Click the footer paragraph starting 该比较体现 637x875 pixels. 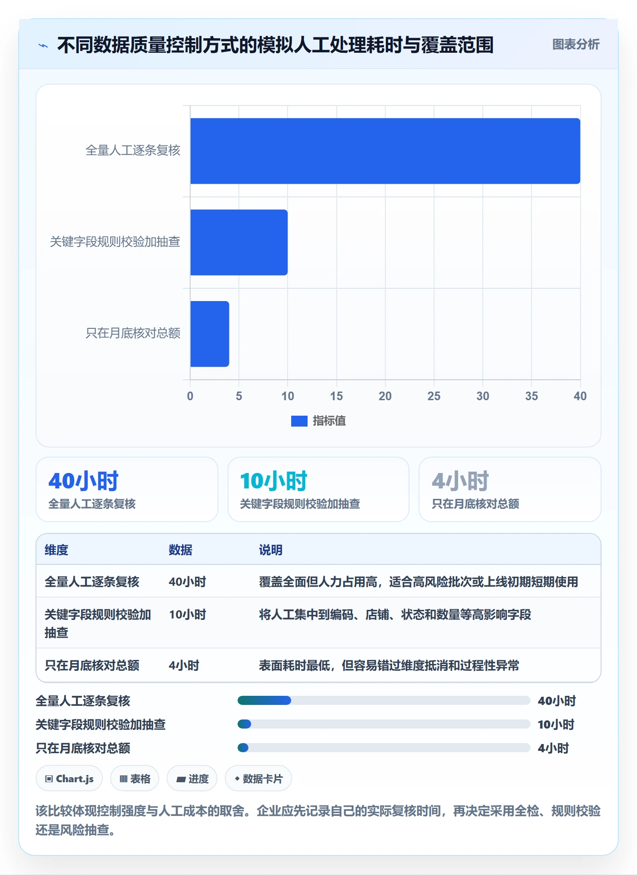pyautogui.click(x=318, y=820)
